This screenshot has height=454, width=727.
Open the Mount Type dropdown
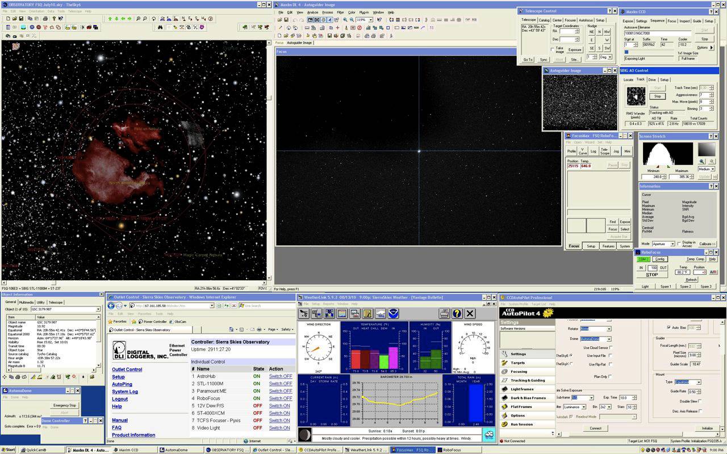coord(699,382)
